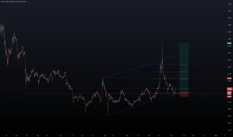Click the 12 date label after Aug
233x137 pixels.
pos(113,136)
